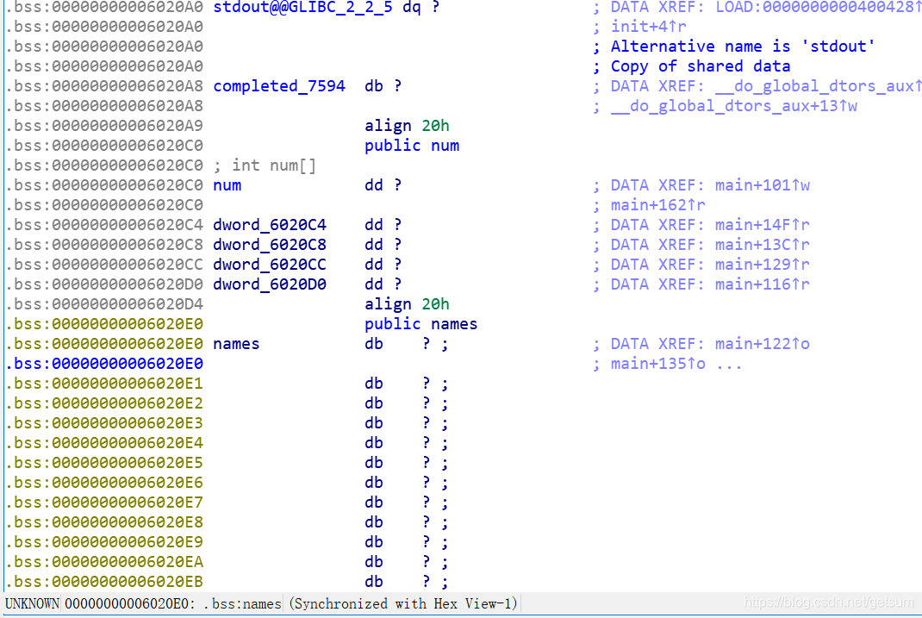
Task: Select address .bss:00000000006020E5
Action: point(104,463)
